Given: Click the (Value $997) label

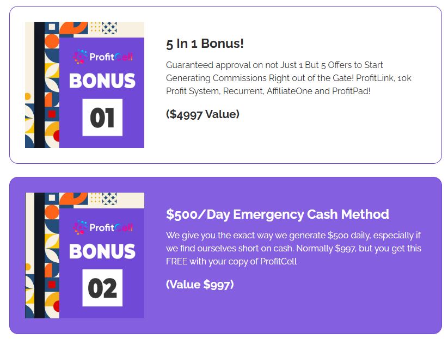Looking at the screenshot, I should (x=200, y=285).
